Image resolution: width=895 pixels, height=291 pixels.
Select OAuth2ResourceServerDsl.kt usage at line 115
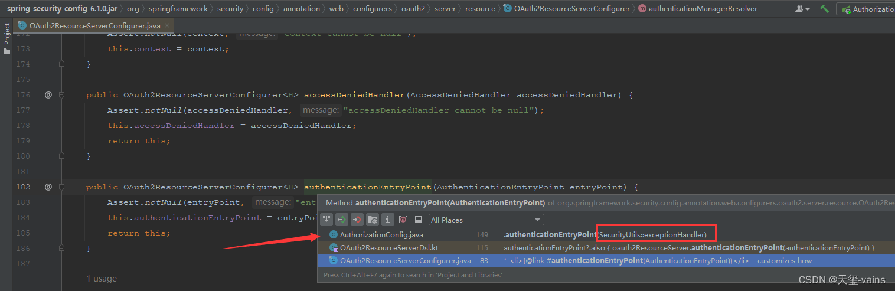(x=606, y=248)
